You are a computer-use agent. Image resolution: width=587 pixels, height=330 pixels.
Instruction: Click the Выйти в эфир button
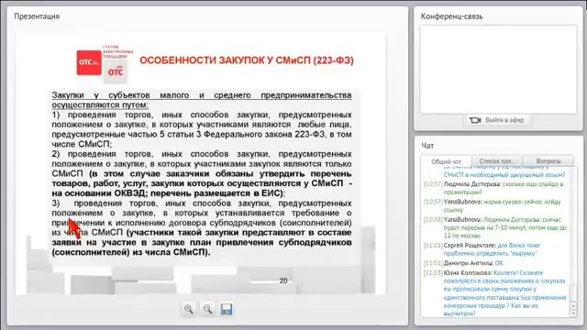coord(498,120)
